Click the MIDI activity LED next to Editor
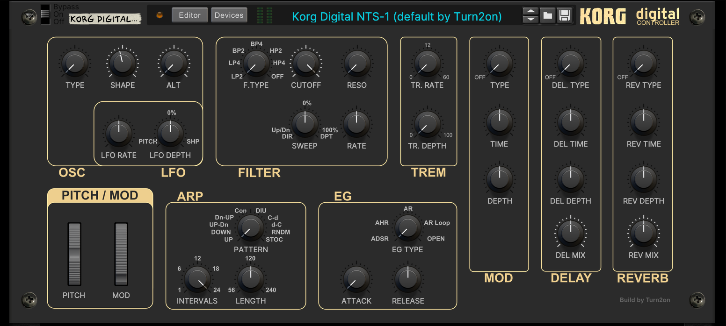Image resolution: width=726 pixels, height=326 pixels. (159, 15)
